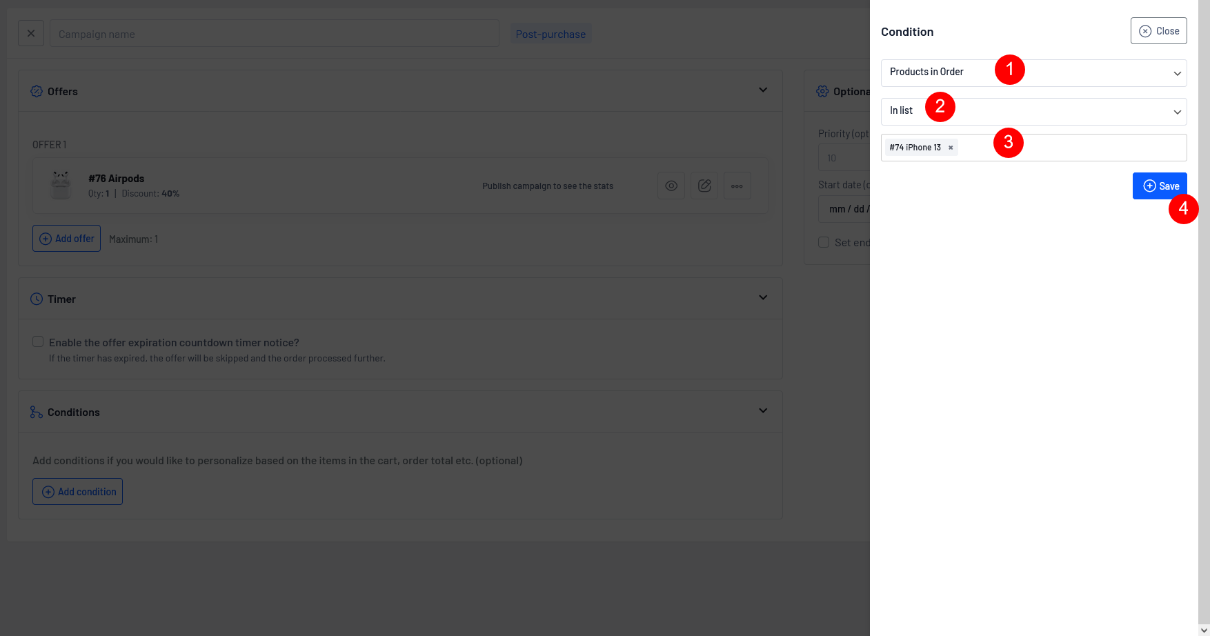Click the Airpods product thumbnail
The image size is (1210, 636).
(x=61, y=186)
